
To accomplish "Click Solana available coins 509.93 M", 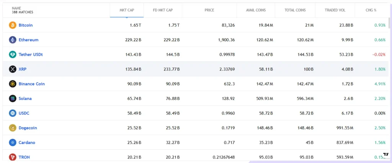I will [264, 98].
